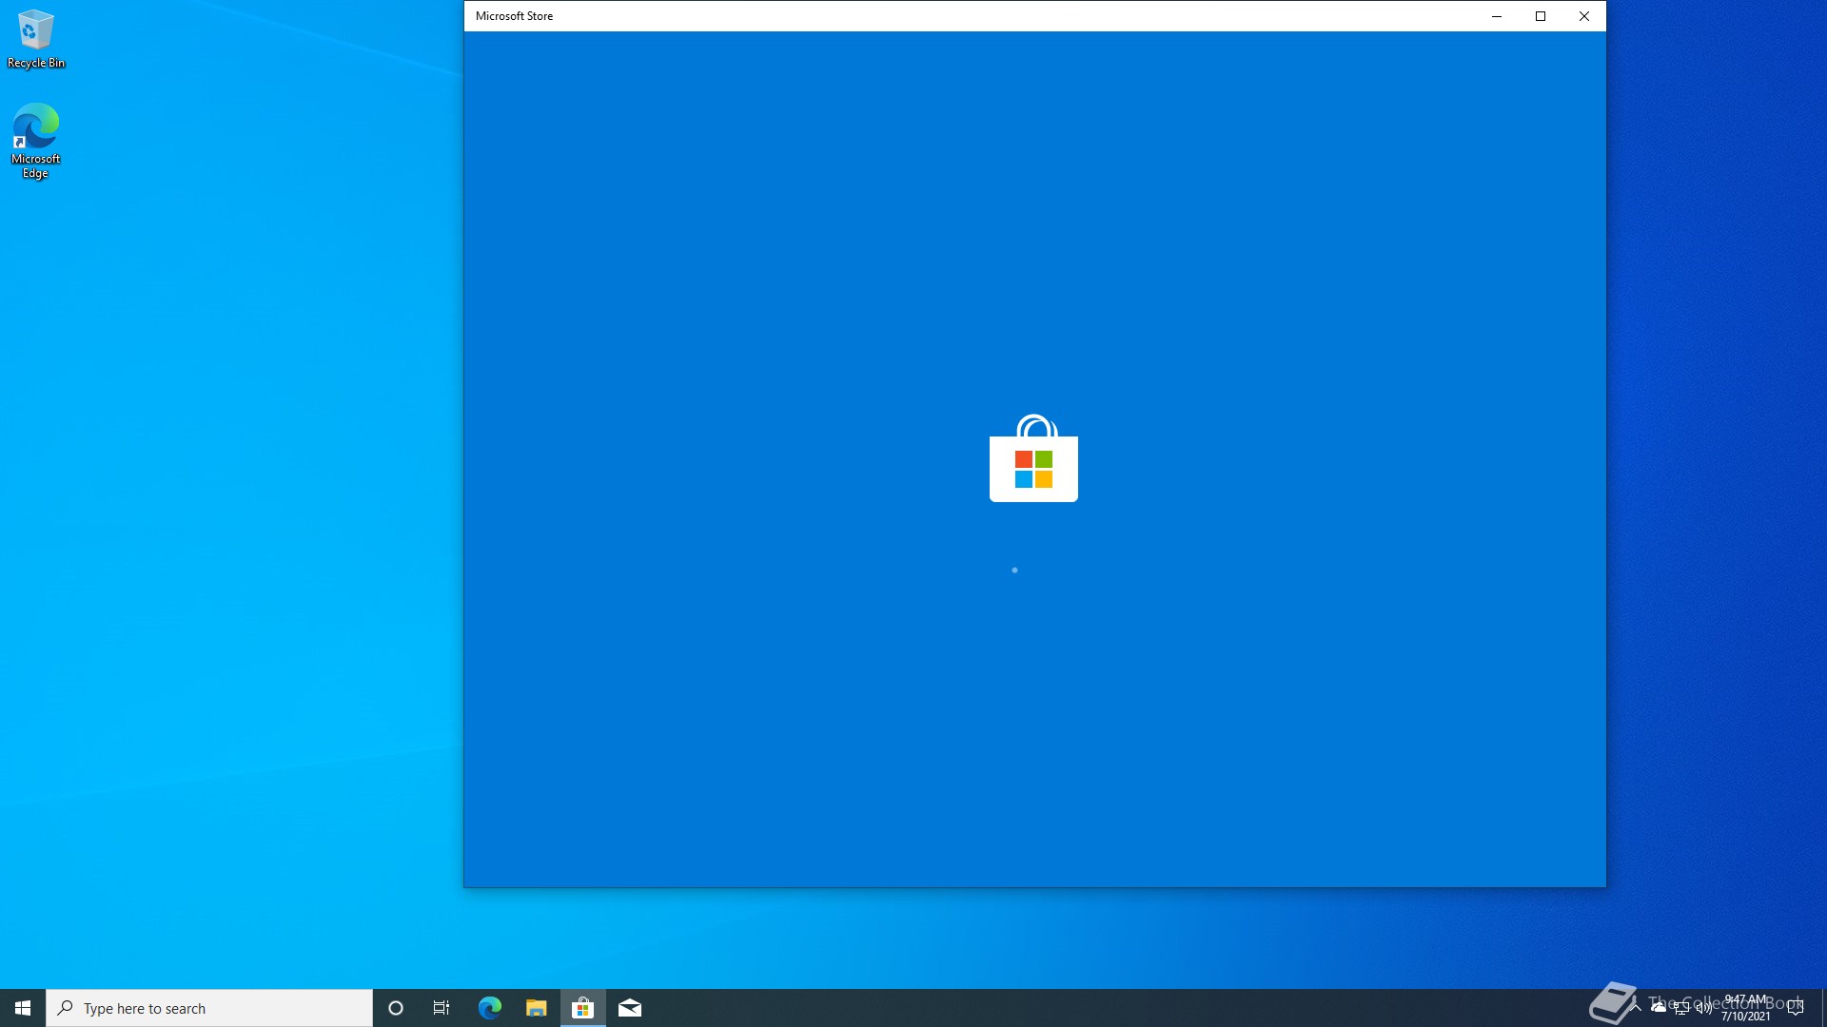Image resolution: width=1827 pixels, height=1027 pixels.
Task: Launch Edge from the taskbar
Action: 490,1008
